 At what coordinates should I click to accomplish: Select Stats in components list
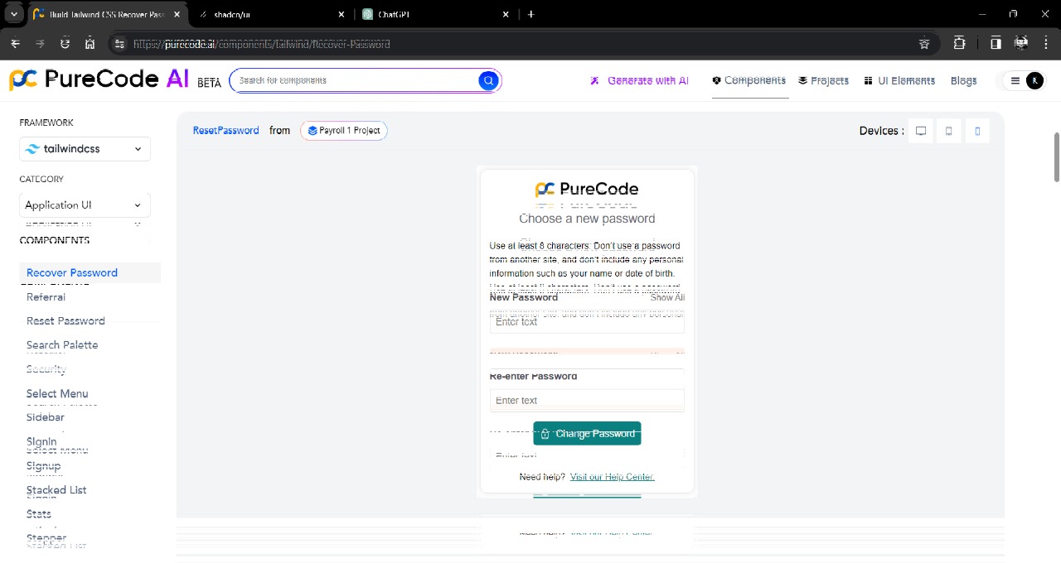[x=39, y=514]
